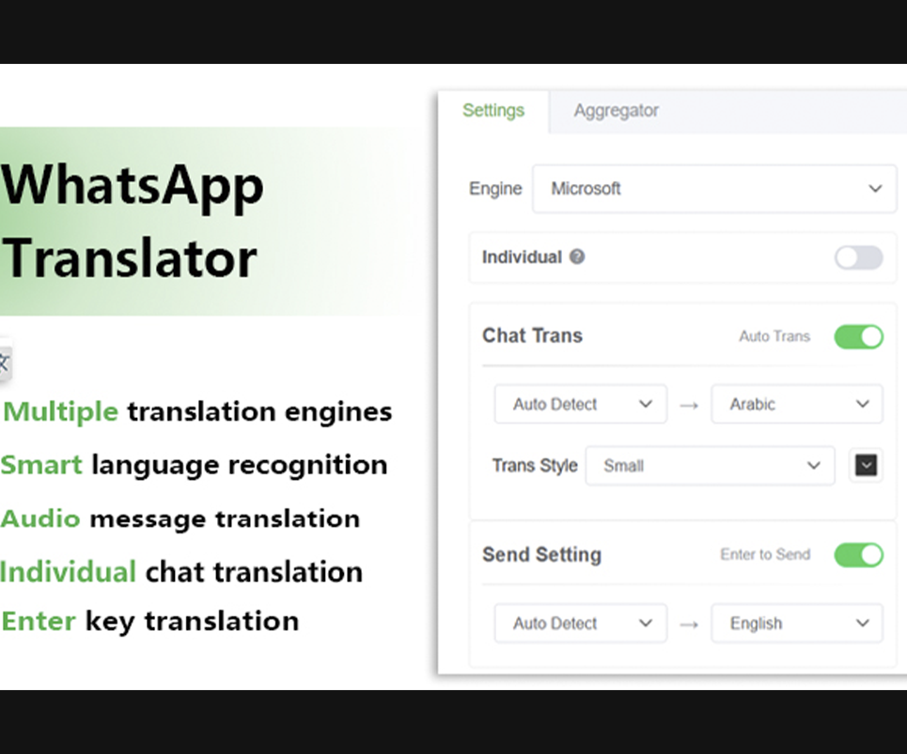The width and height of the screenshot is (907, 754).
Task: Click the WhatsApp Translator title banner
Action: point(132,223)
